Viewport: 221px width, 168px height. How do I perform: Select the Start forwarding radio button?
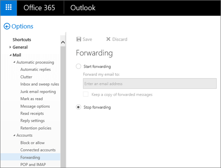[79, 66]
